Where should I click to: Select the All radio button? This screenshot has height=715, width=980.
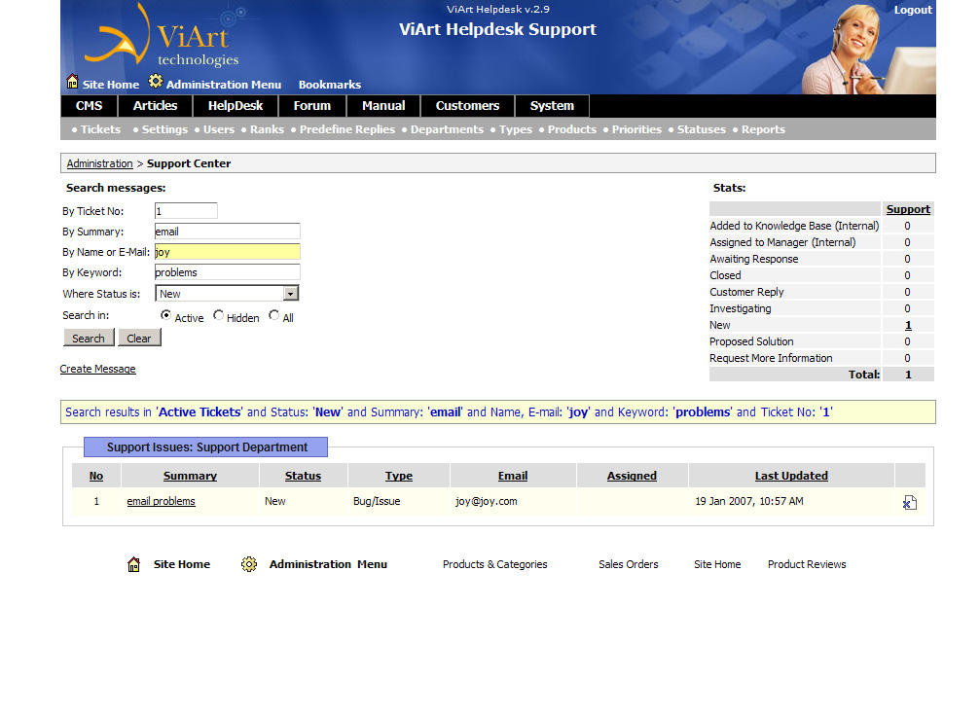pyautogui.click(x=273, y=315)
